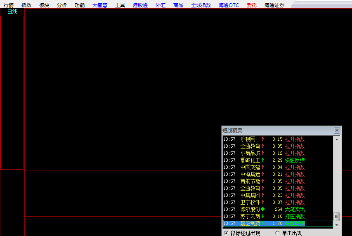Click red up arrow beside 中国交建
Image resolution: width=352 pixels, height=236 pixels.
262,167
